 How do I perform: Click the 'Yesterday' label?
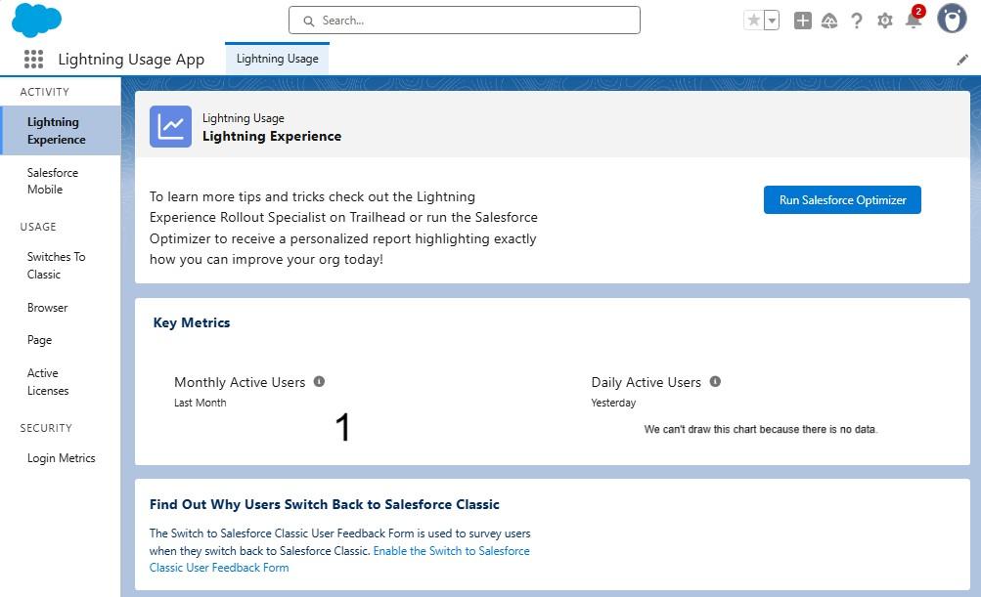pos(613,404)
